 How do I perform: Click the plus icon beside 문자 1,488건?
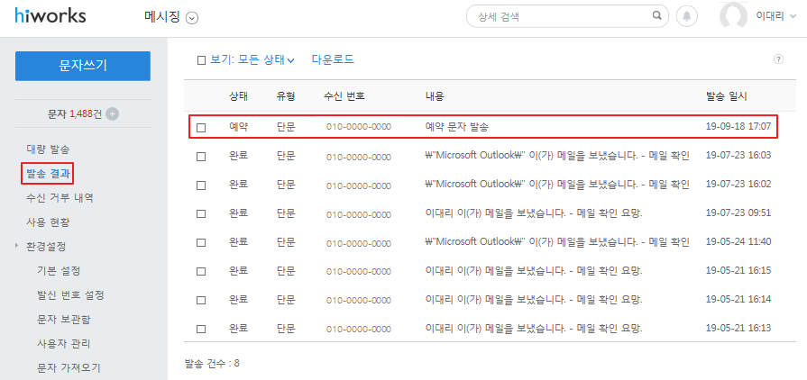112,113
